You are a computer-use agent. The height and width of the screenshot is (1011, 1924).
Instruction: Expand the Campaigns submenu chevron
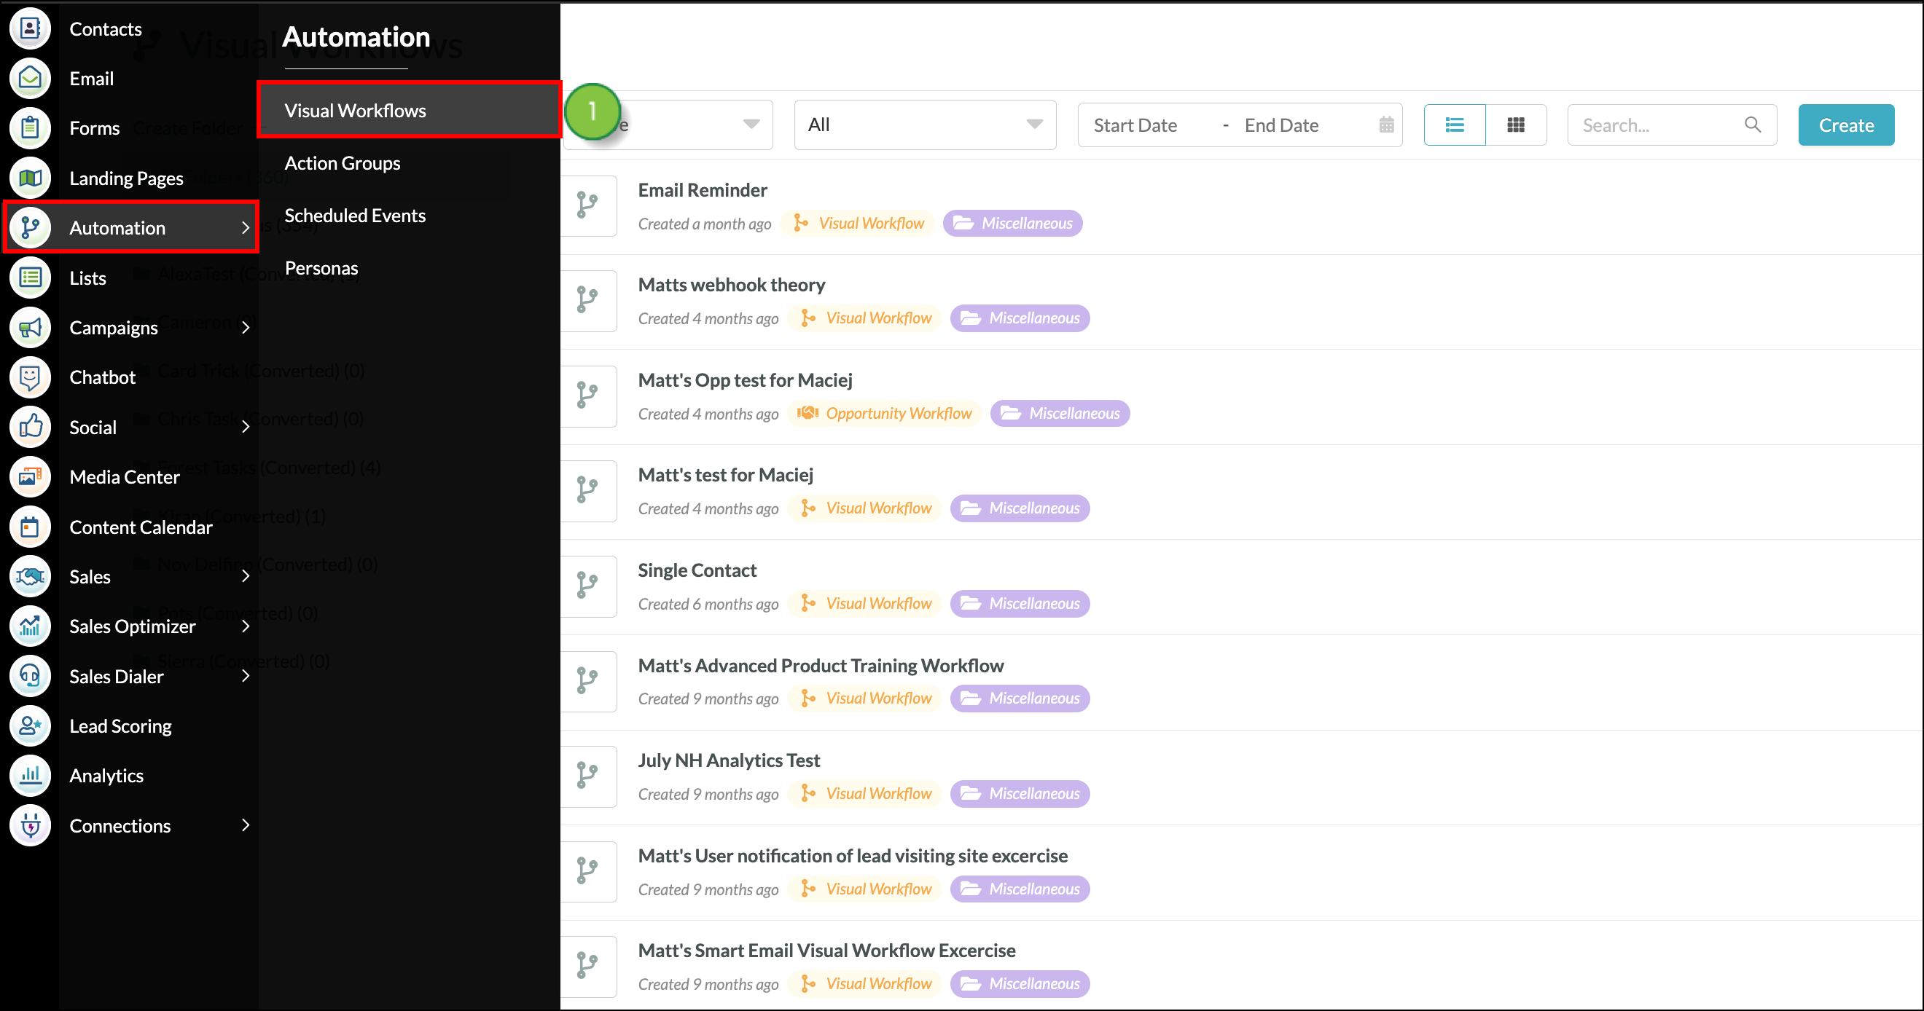tap(245, 327)
